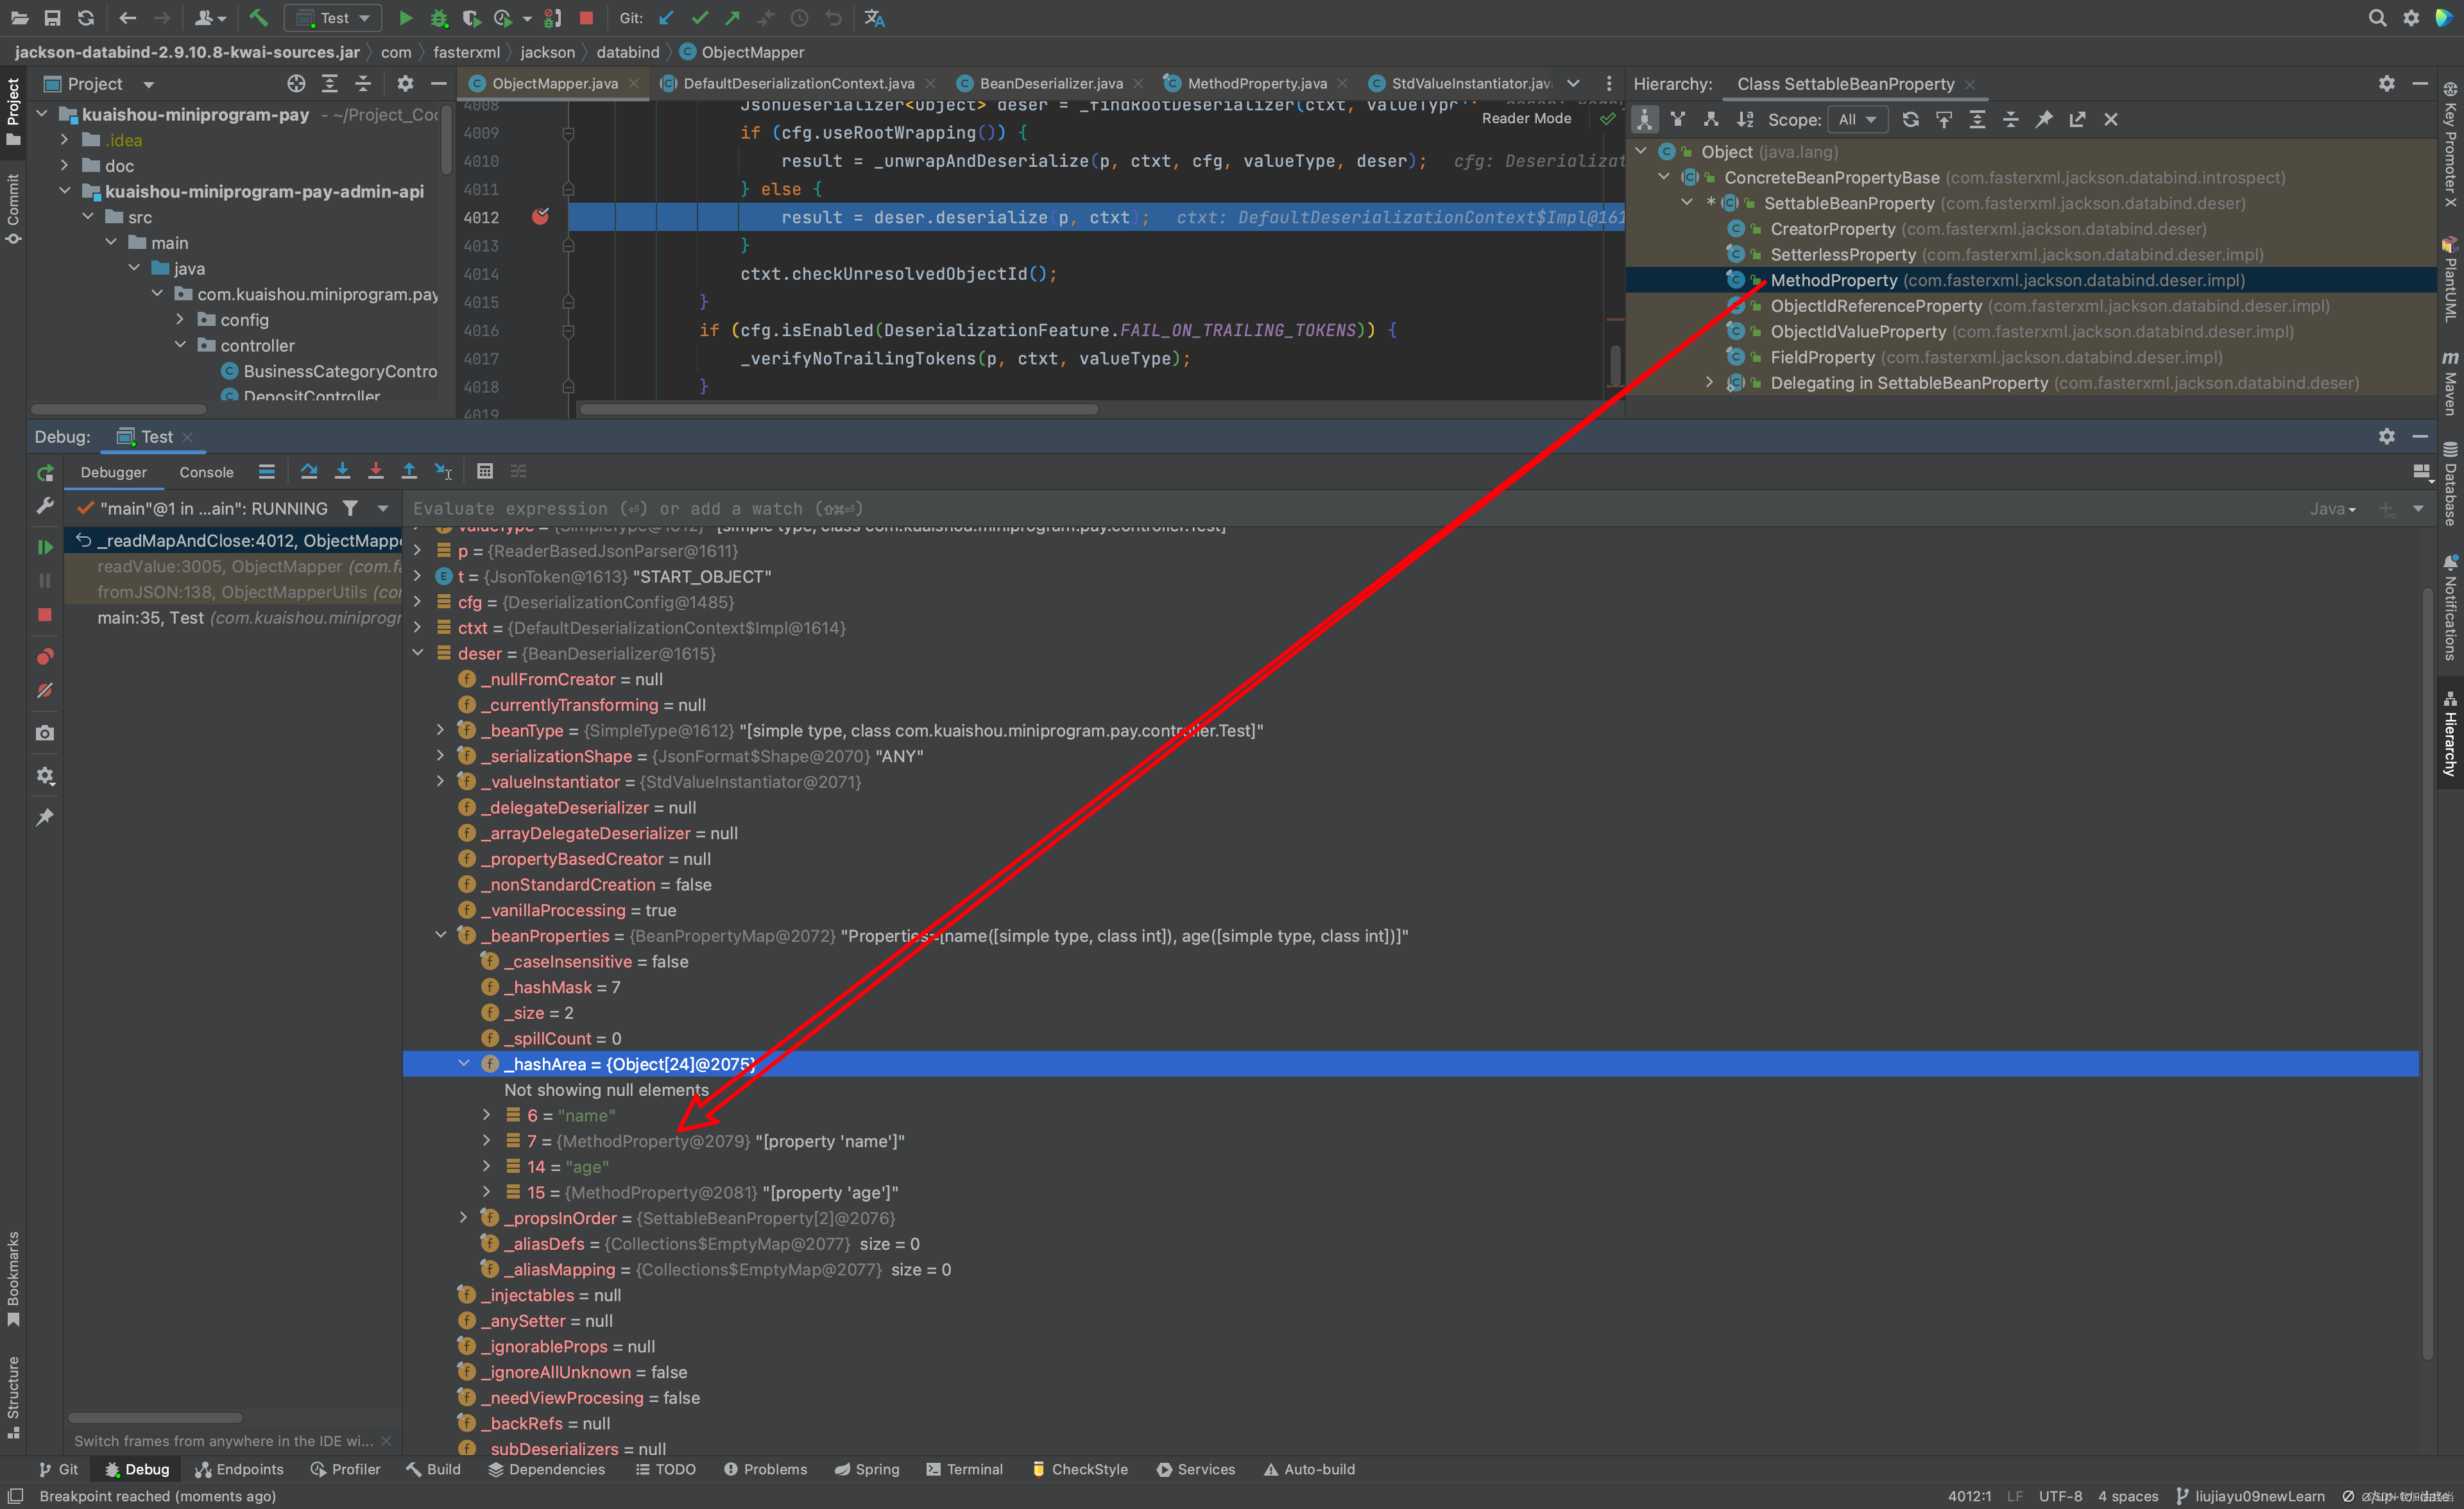This screenshot has width=2464, height=1509.
Task: Click the Resume Program green icon
Action: (45, 547)
